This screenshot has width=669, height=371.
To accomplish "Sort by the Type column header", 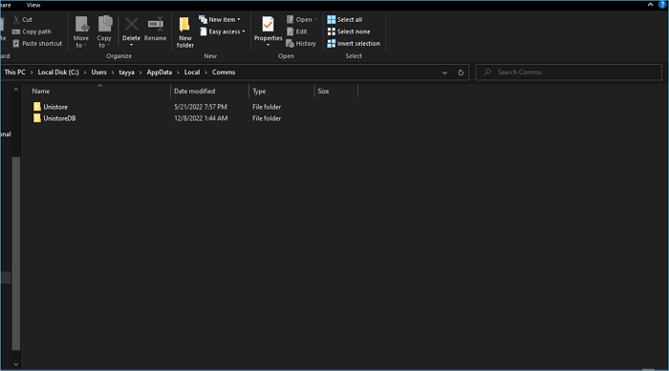I will pyautogui.click(x=259, y=92).
